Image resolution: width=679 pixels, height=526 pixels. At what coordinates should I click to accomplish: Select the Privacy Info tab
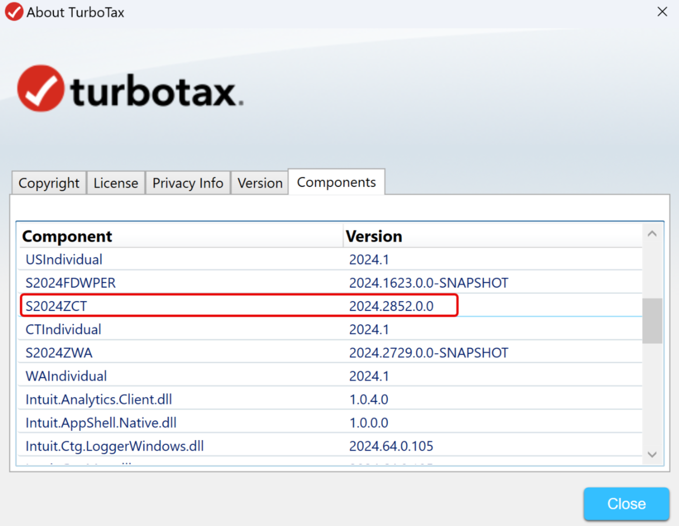[188, 183]
